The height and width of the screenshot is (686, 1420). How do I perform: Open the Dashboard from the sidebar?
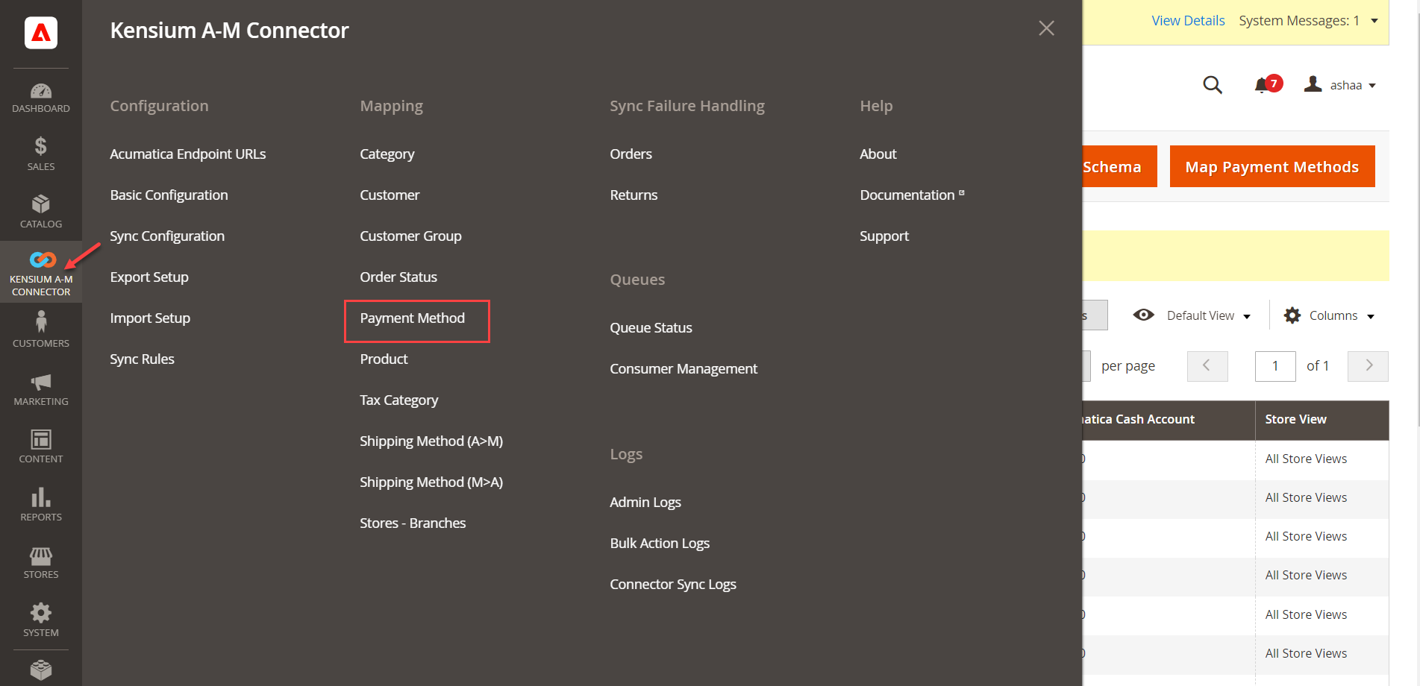(x=41, y=96)
